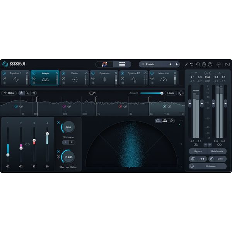Select the Dynamics module
This screenshot has width=232, height=232.
[104, 78]
